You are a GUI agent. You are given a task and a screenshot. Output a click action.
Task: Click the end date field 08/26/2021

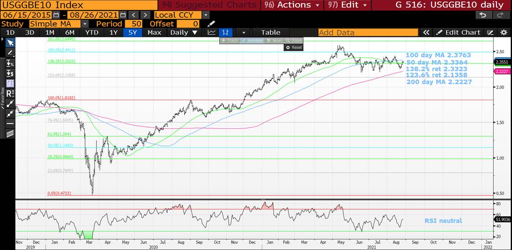(92, 15)
